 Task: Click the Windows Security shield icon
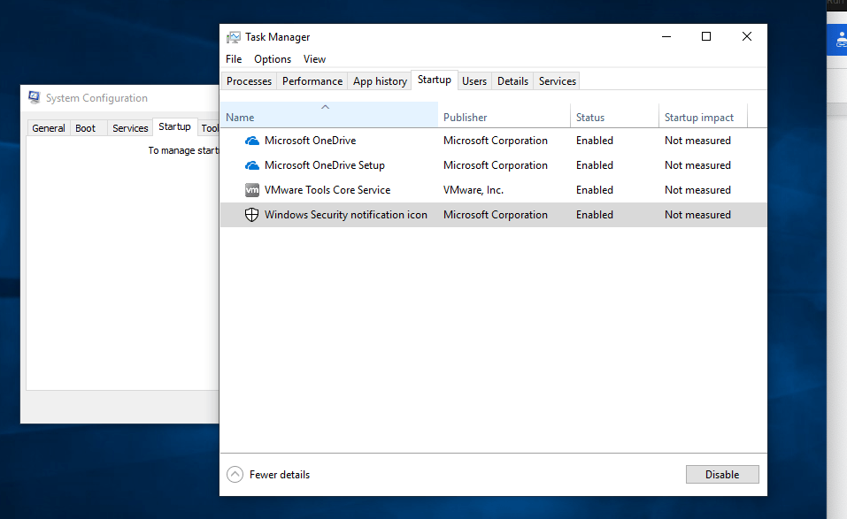251,215
